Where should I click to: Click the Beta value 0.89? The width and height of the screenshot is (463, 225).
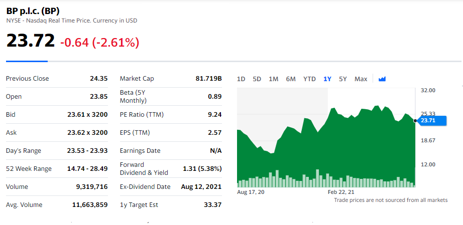pos(215,97)
